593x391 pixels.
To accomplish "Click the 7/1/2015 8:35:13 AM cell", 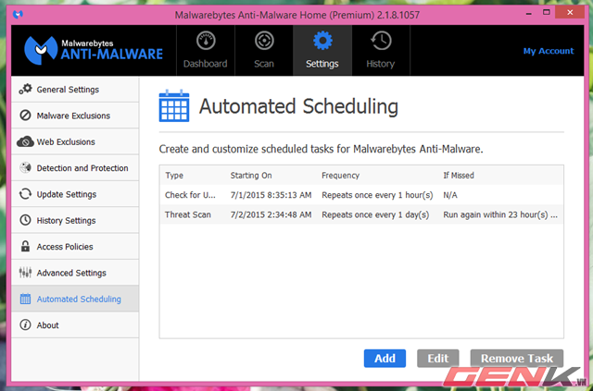I will (271, 195).
